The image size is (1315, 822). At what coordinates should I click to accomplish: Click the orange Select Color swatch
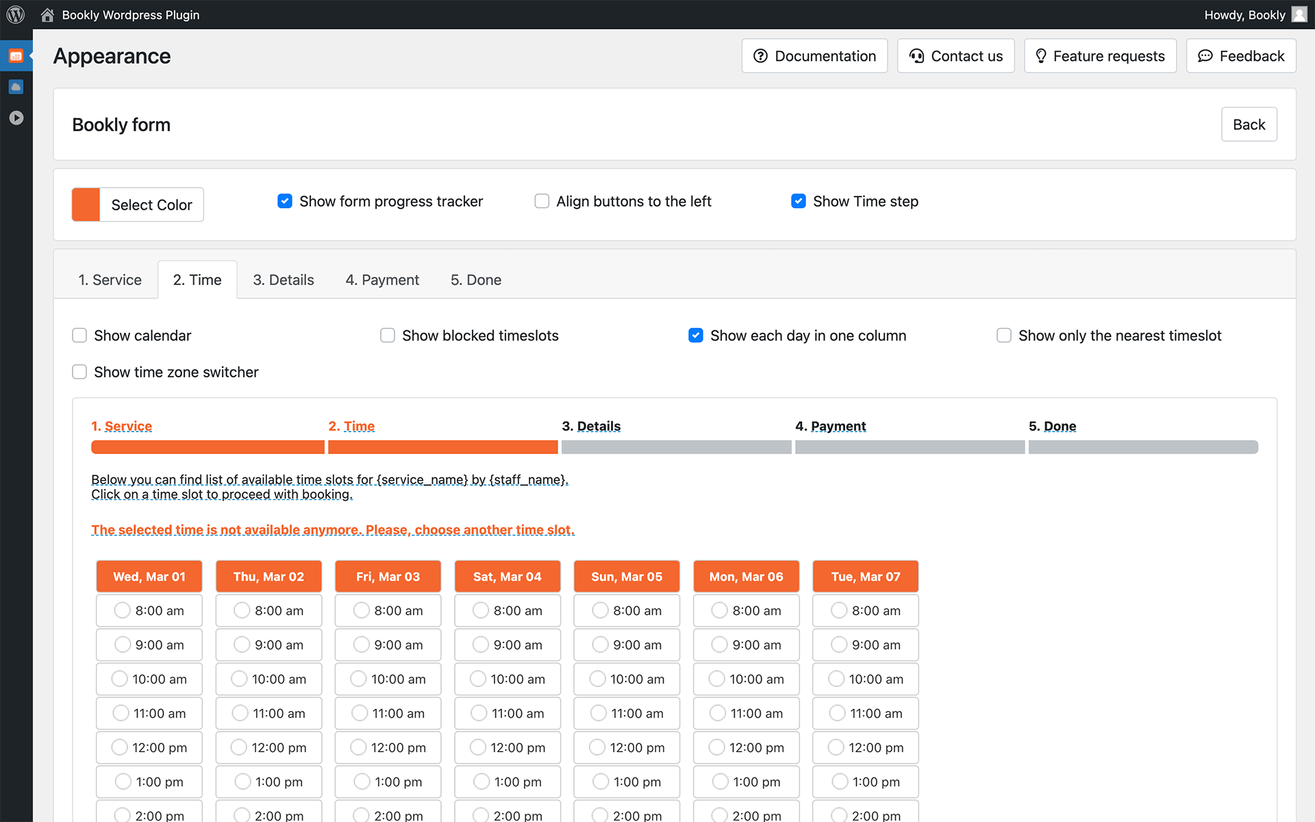pos(86,205)
